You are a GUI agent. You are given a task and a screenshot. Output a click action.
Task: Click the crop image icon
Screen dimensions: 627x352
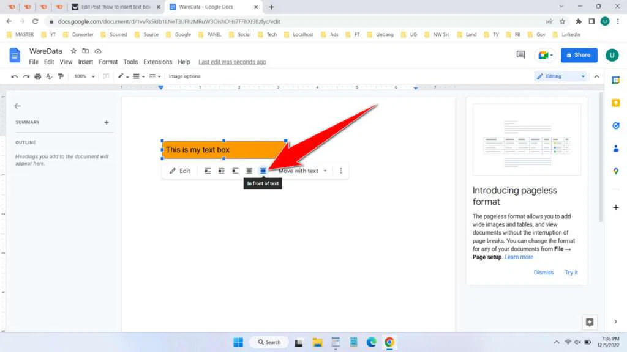[x=106, y=76]
